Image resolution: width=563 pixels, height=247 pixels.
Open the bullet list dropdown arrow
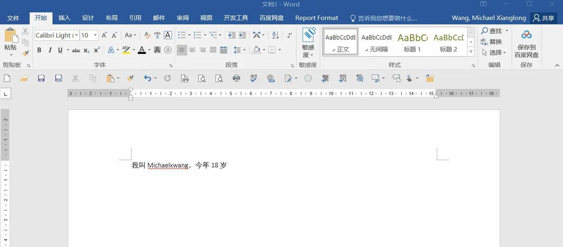(x=189, y=35)
